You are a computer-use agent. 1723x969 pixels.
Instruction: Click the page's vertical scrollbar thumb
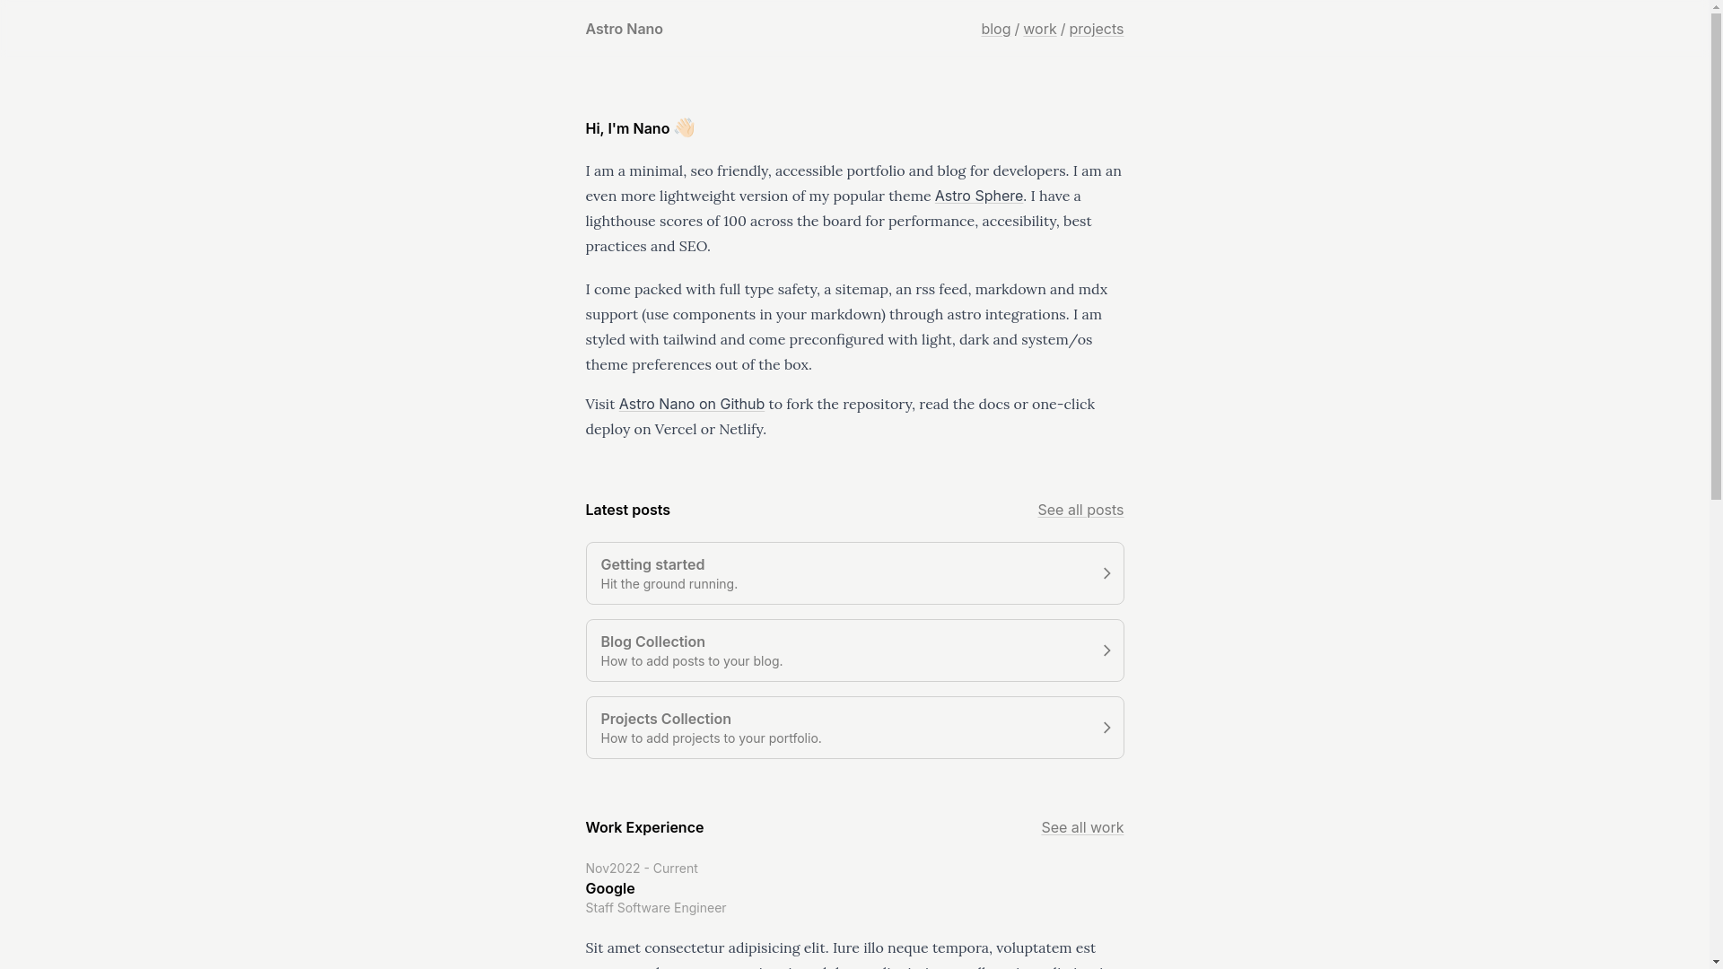tap(1716, 256)
